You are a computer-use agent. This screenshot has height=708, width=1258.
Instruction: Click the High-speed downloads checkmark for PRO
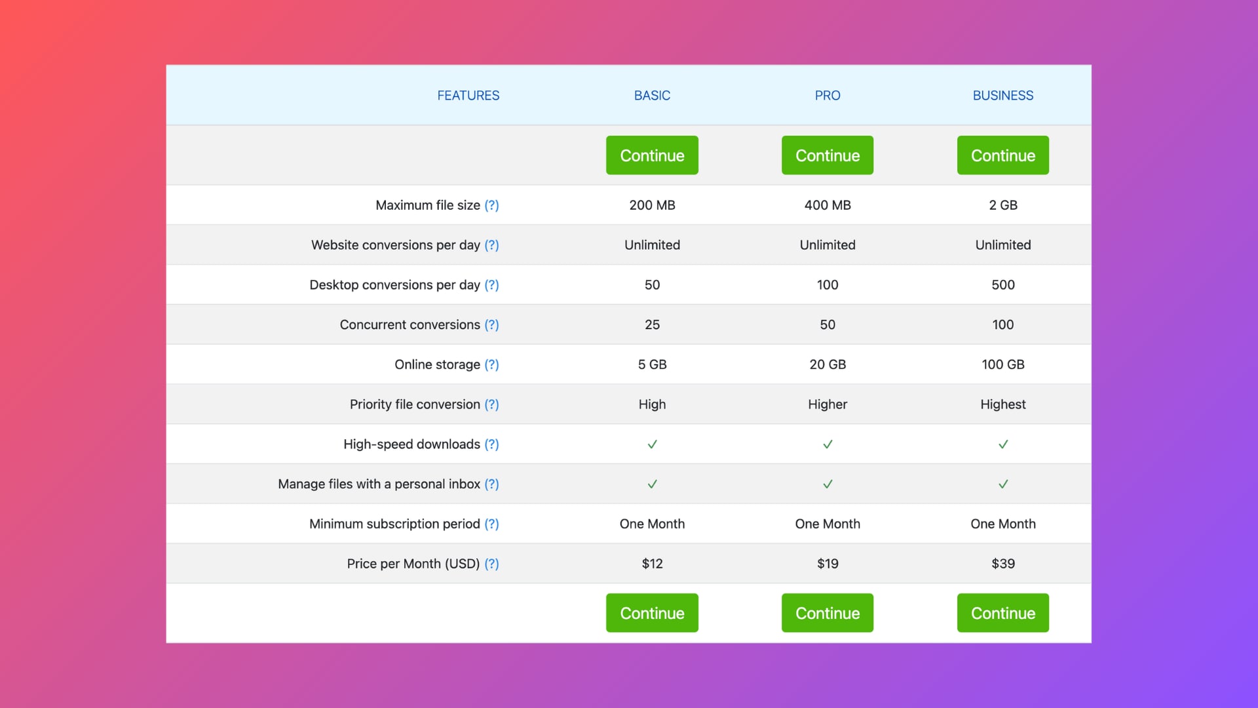[x=828, y=444]
